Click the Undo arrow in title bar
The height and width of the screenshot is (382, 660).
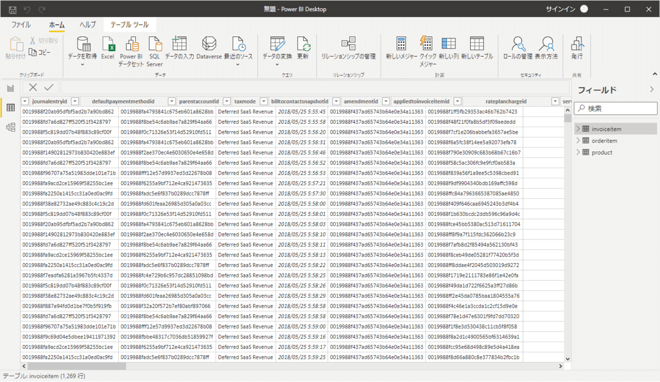tap(28, 9)
